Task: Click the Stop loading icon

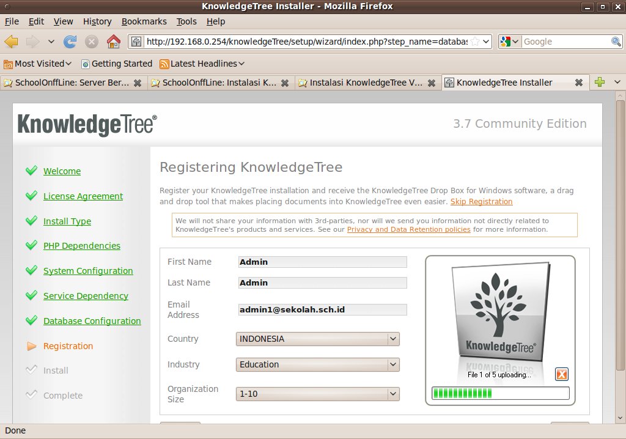Action: coord(92,42)
